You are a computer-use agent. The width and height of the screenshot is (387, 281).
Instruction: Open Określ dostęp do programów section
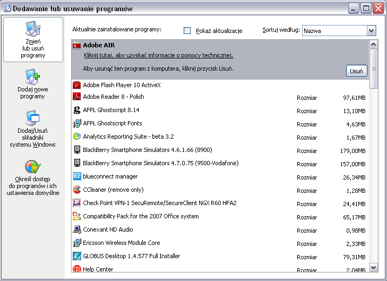coord(32,178)
